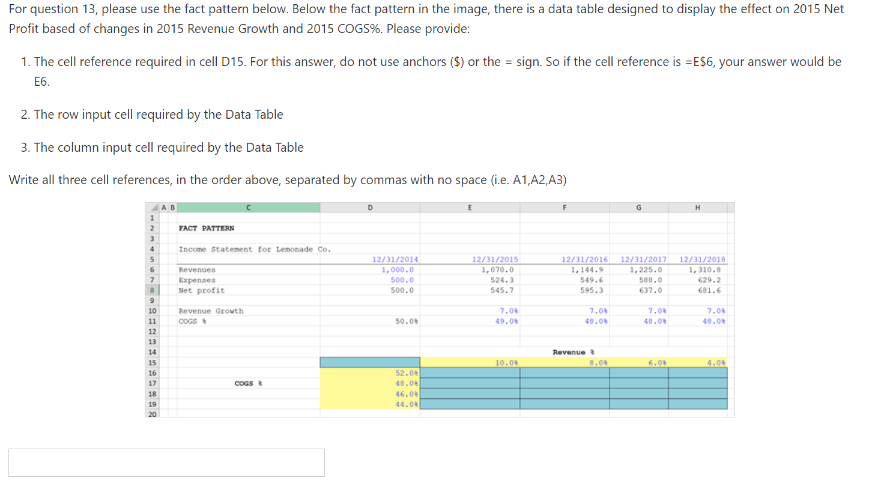Click the 549.6 expenses value

pos(592,280)
